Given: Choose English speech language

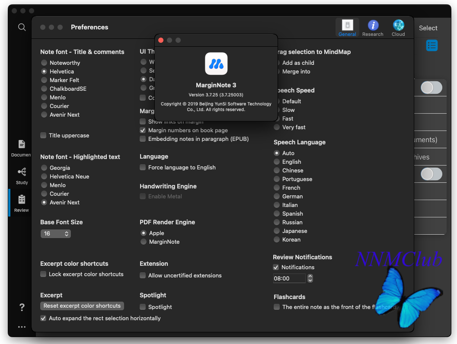Looking at the screenshot, I should click(277, 162).
